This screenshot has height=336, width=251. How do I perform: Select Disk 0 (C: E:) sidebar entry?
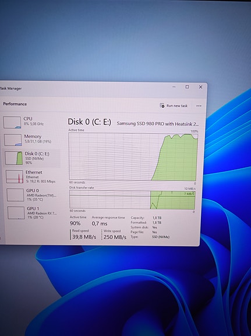pos(31,158)
